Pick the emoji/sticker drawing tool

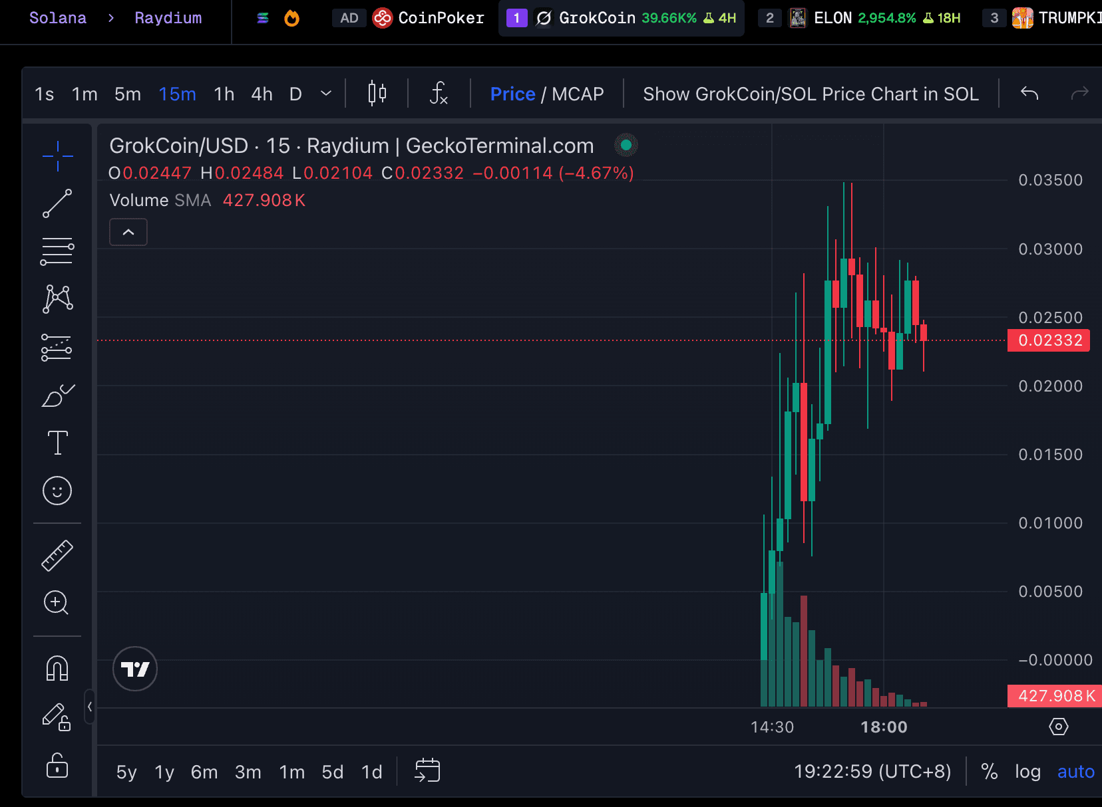(57, 491)
